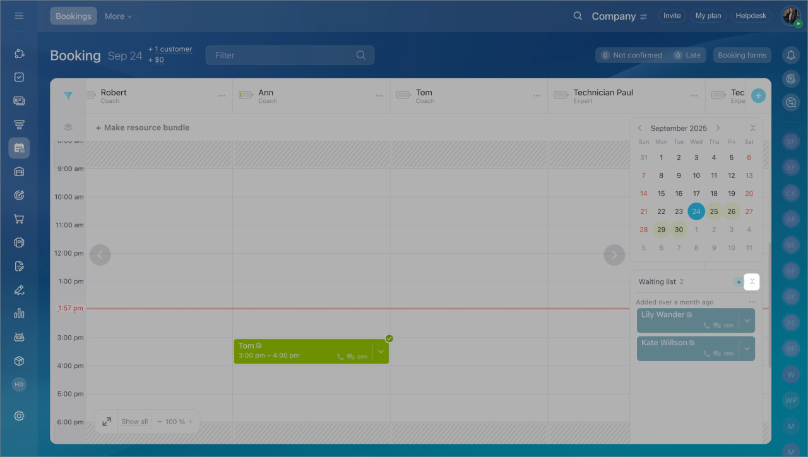Click the fullscreen expand icon
The height and width of the screenshot is (457, 808).
coord(107,422)
